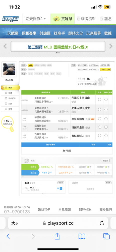Click the user avatar thumbnail photo
Viewport: 116px width, 252px height.
pos(9,69)
